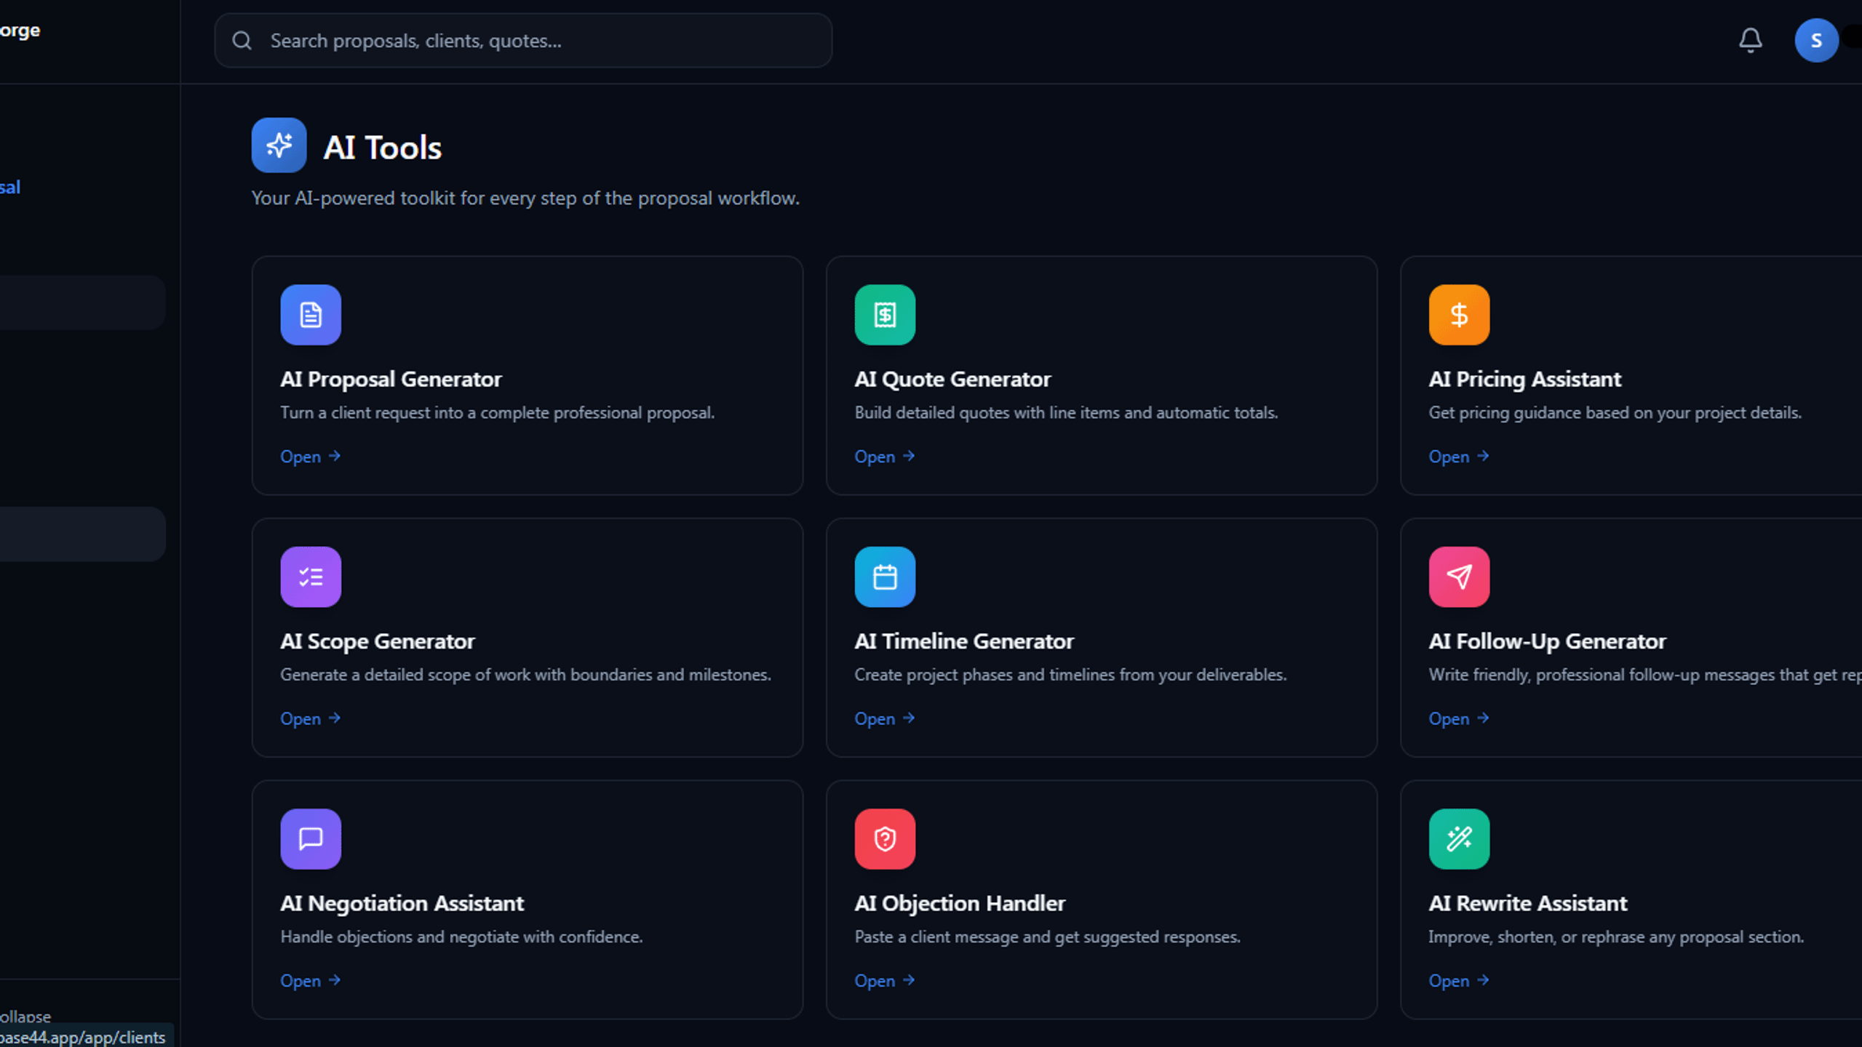Click the 'Handle objections and negotiate with confidence' description
This screenshot has height=1047, width=1862.
(x=461, y=936)
